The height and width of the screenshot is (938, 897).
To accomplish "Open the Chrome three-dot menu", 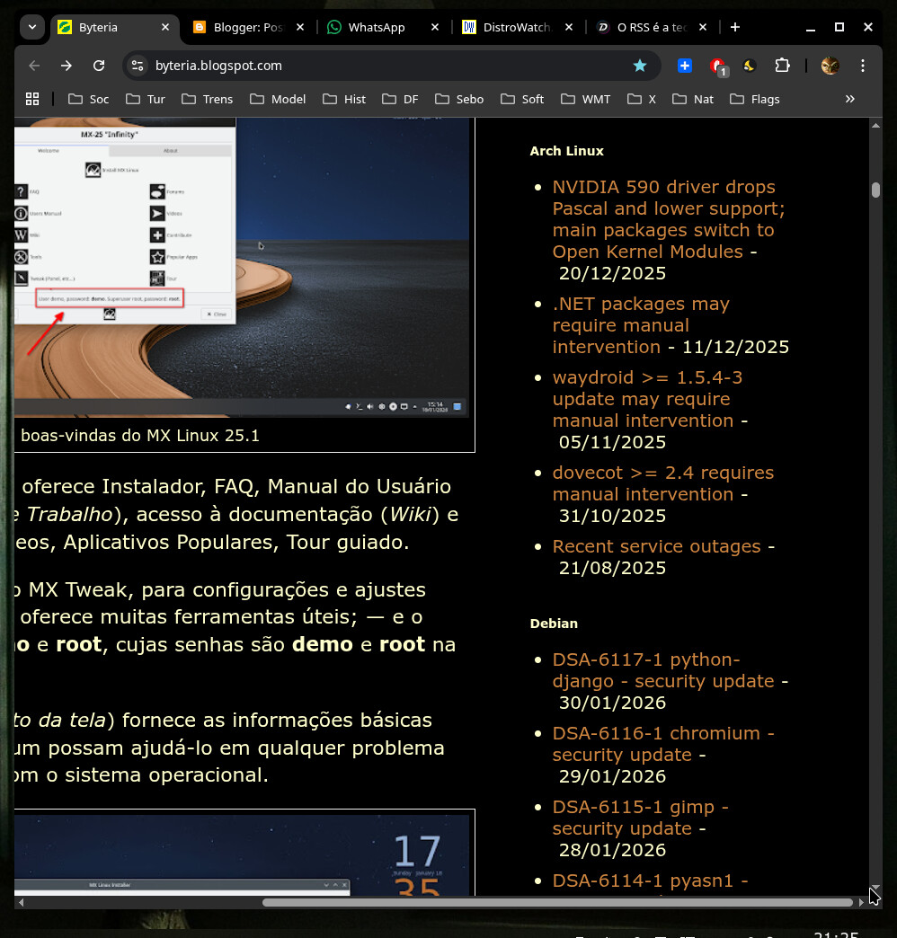I will pyautogui.click(x=863, y=66).
